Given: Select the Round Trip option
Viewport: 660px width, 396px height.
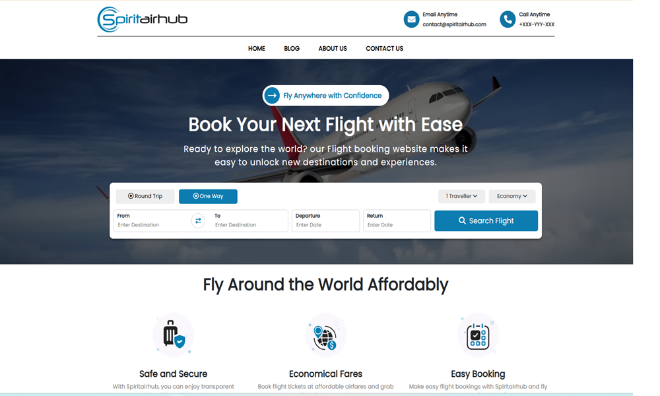Looking at the screenshot, I should click(x=145, y=196).
